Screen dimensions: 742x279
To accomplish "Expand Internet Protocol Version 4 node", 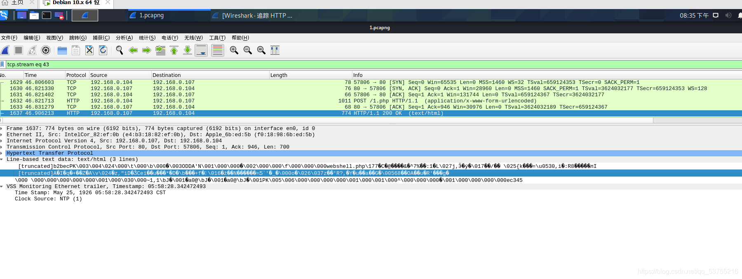I will click(x=2, y=141).
